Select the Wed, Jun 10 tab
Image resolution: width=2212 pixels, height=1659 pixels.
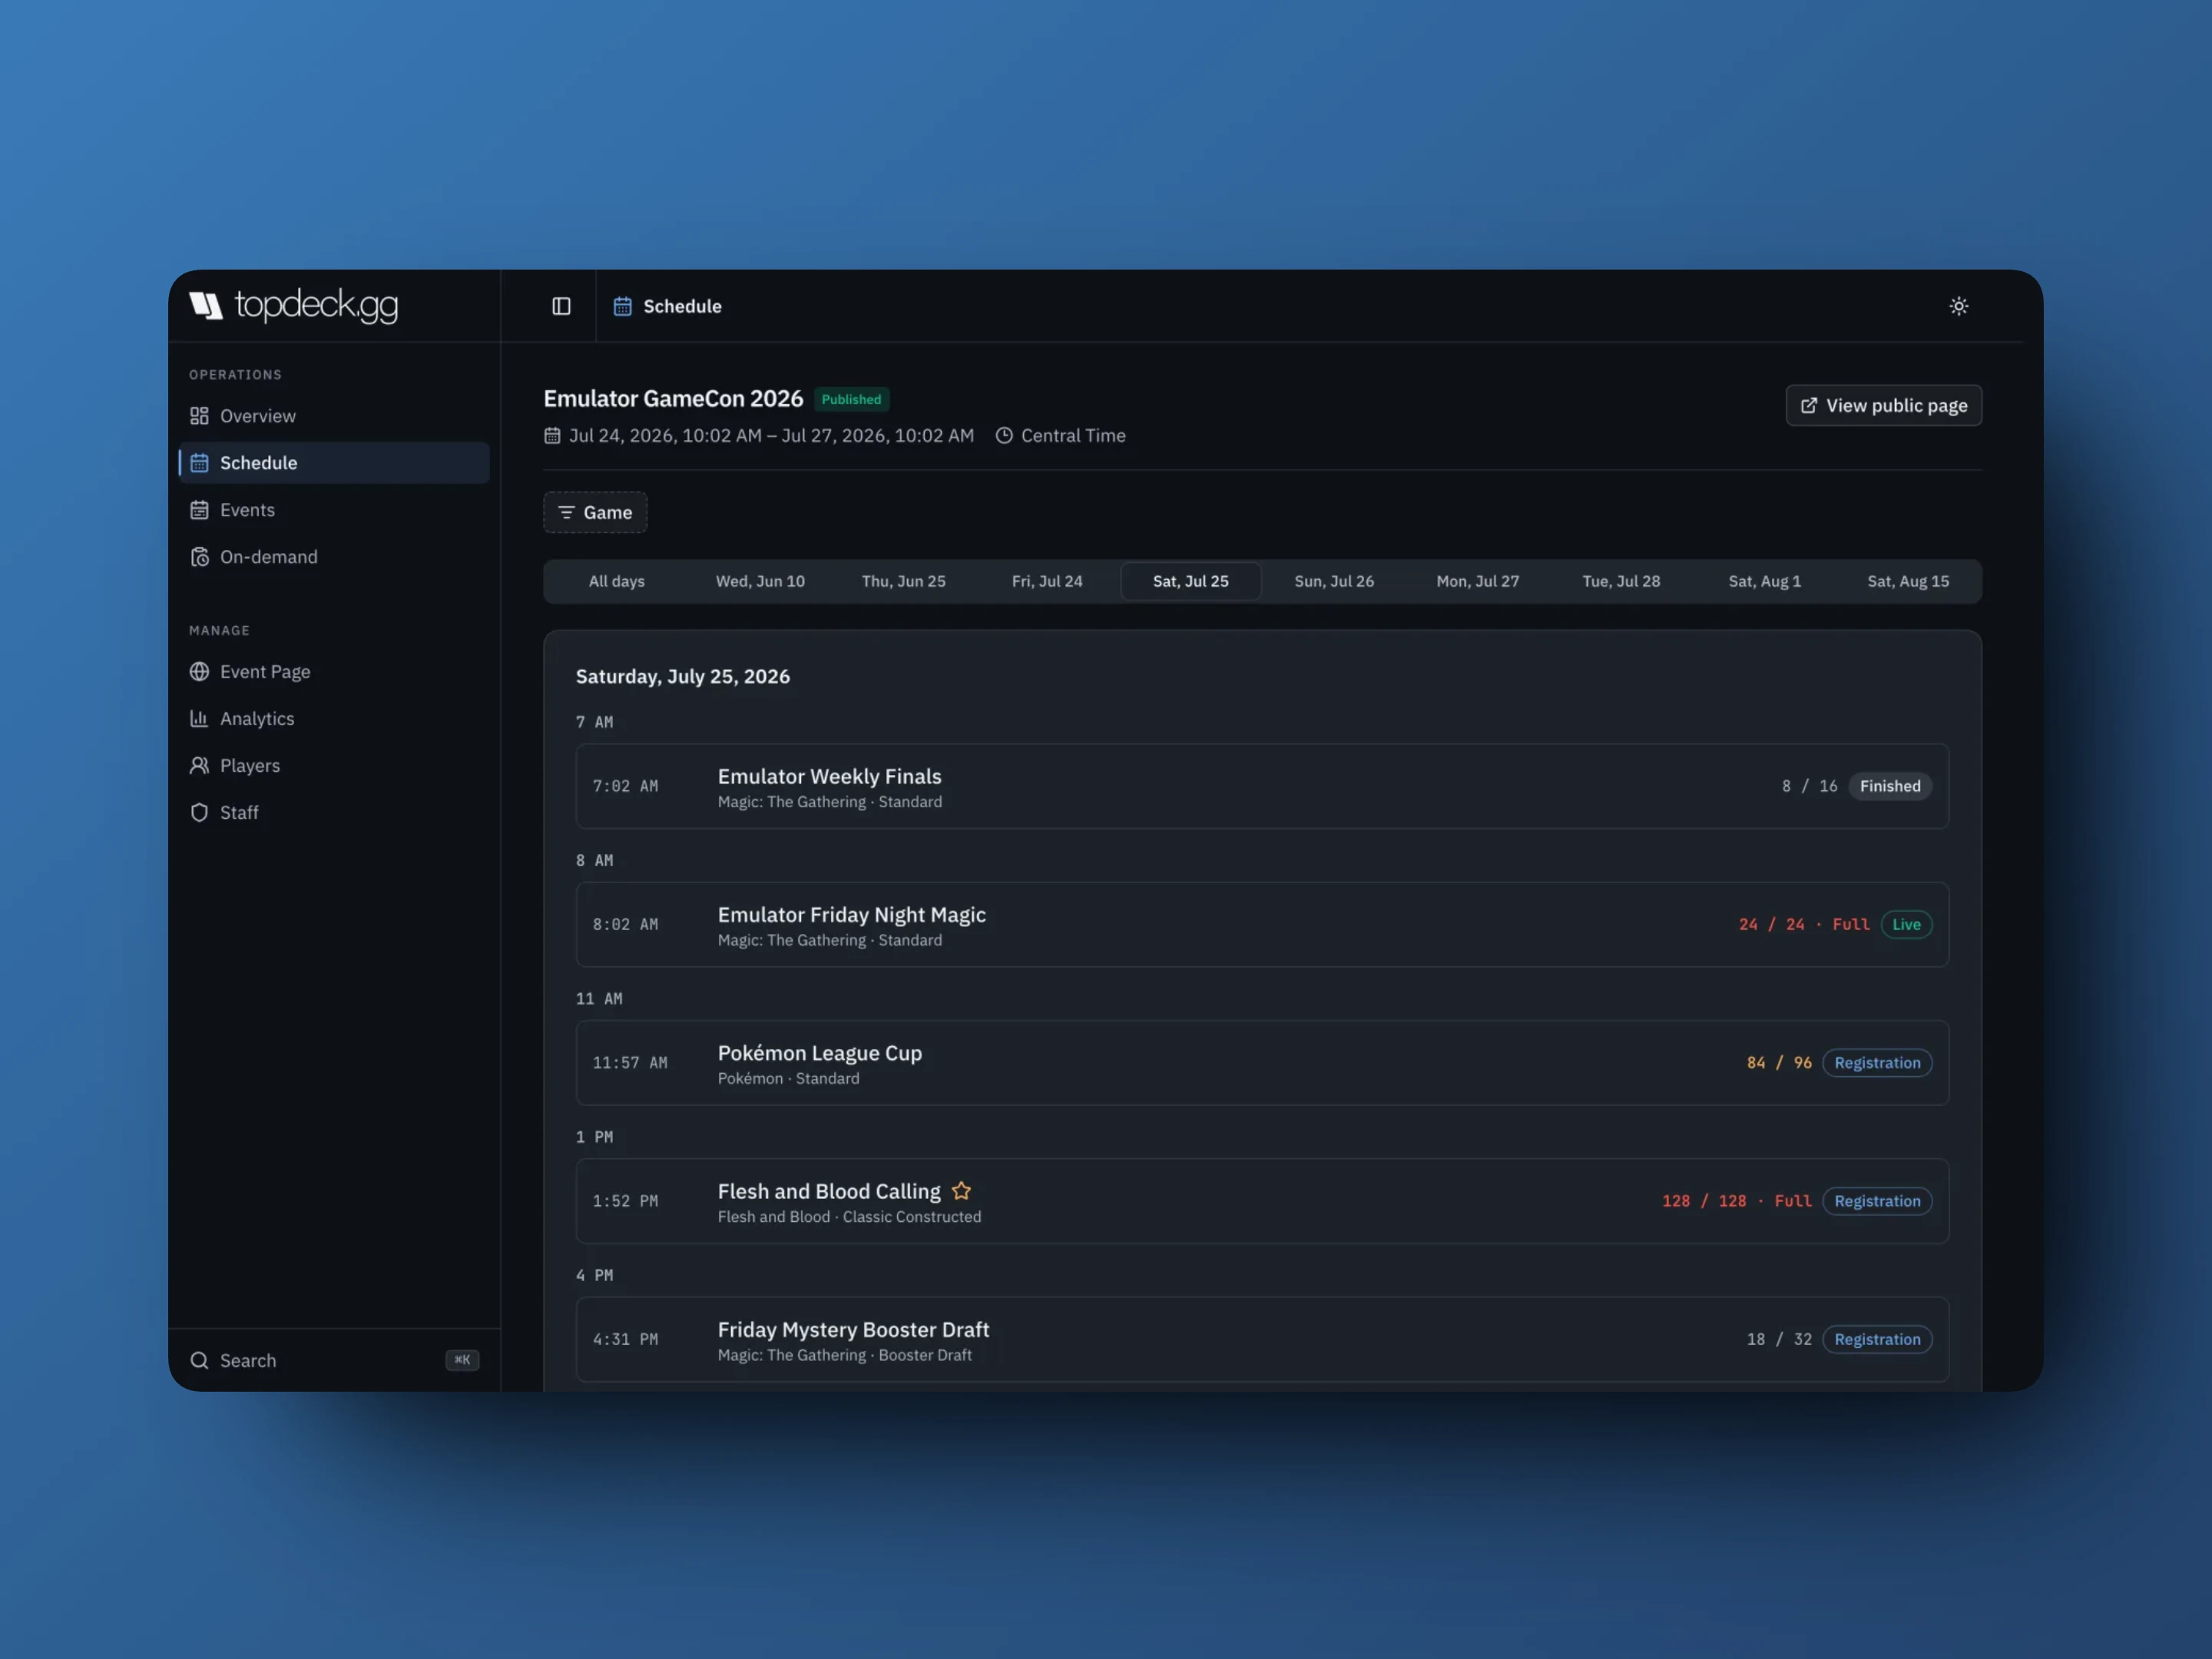(x=760, y=581)
